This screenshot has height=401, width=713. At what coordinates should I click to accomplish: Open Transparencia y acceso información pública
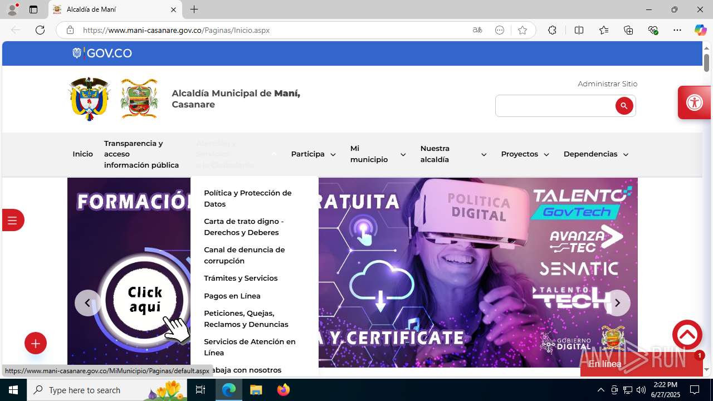coord(141,154)
